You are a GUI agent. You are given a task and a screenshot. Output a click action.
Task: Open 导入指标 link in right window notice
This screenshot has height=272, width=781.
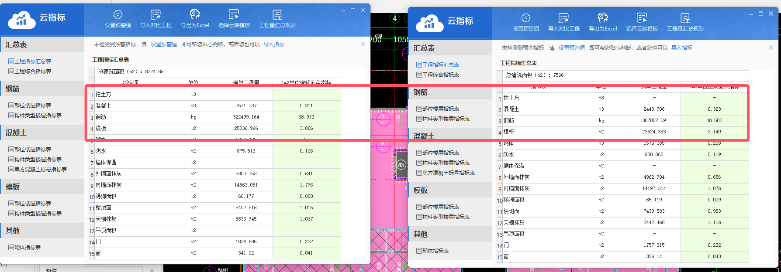point(682,48)
